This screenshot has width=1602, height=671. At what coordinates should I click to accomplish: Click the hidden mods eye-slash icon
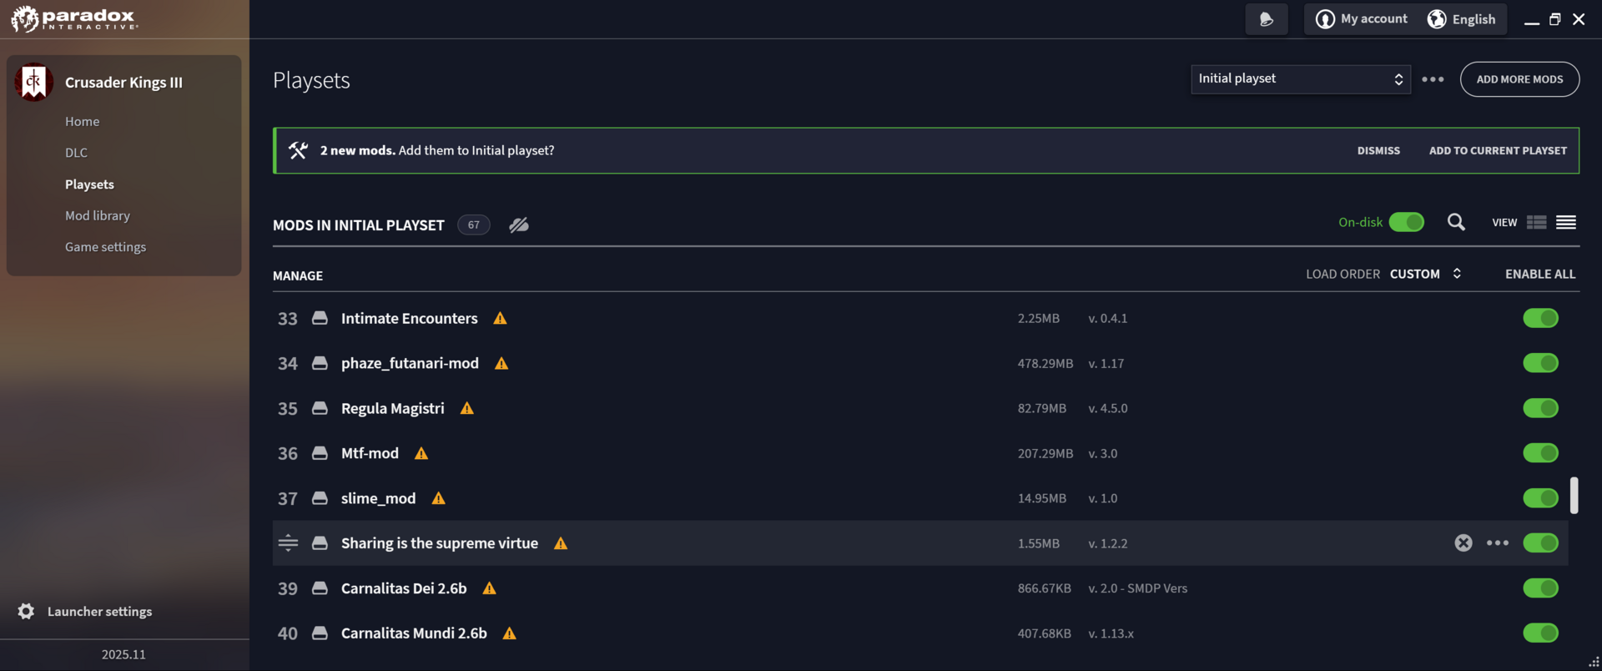click(519, 225)
